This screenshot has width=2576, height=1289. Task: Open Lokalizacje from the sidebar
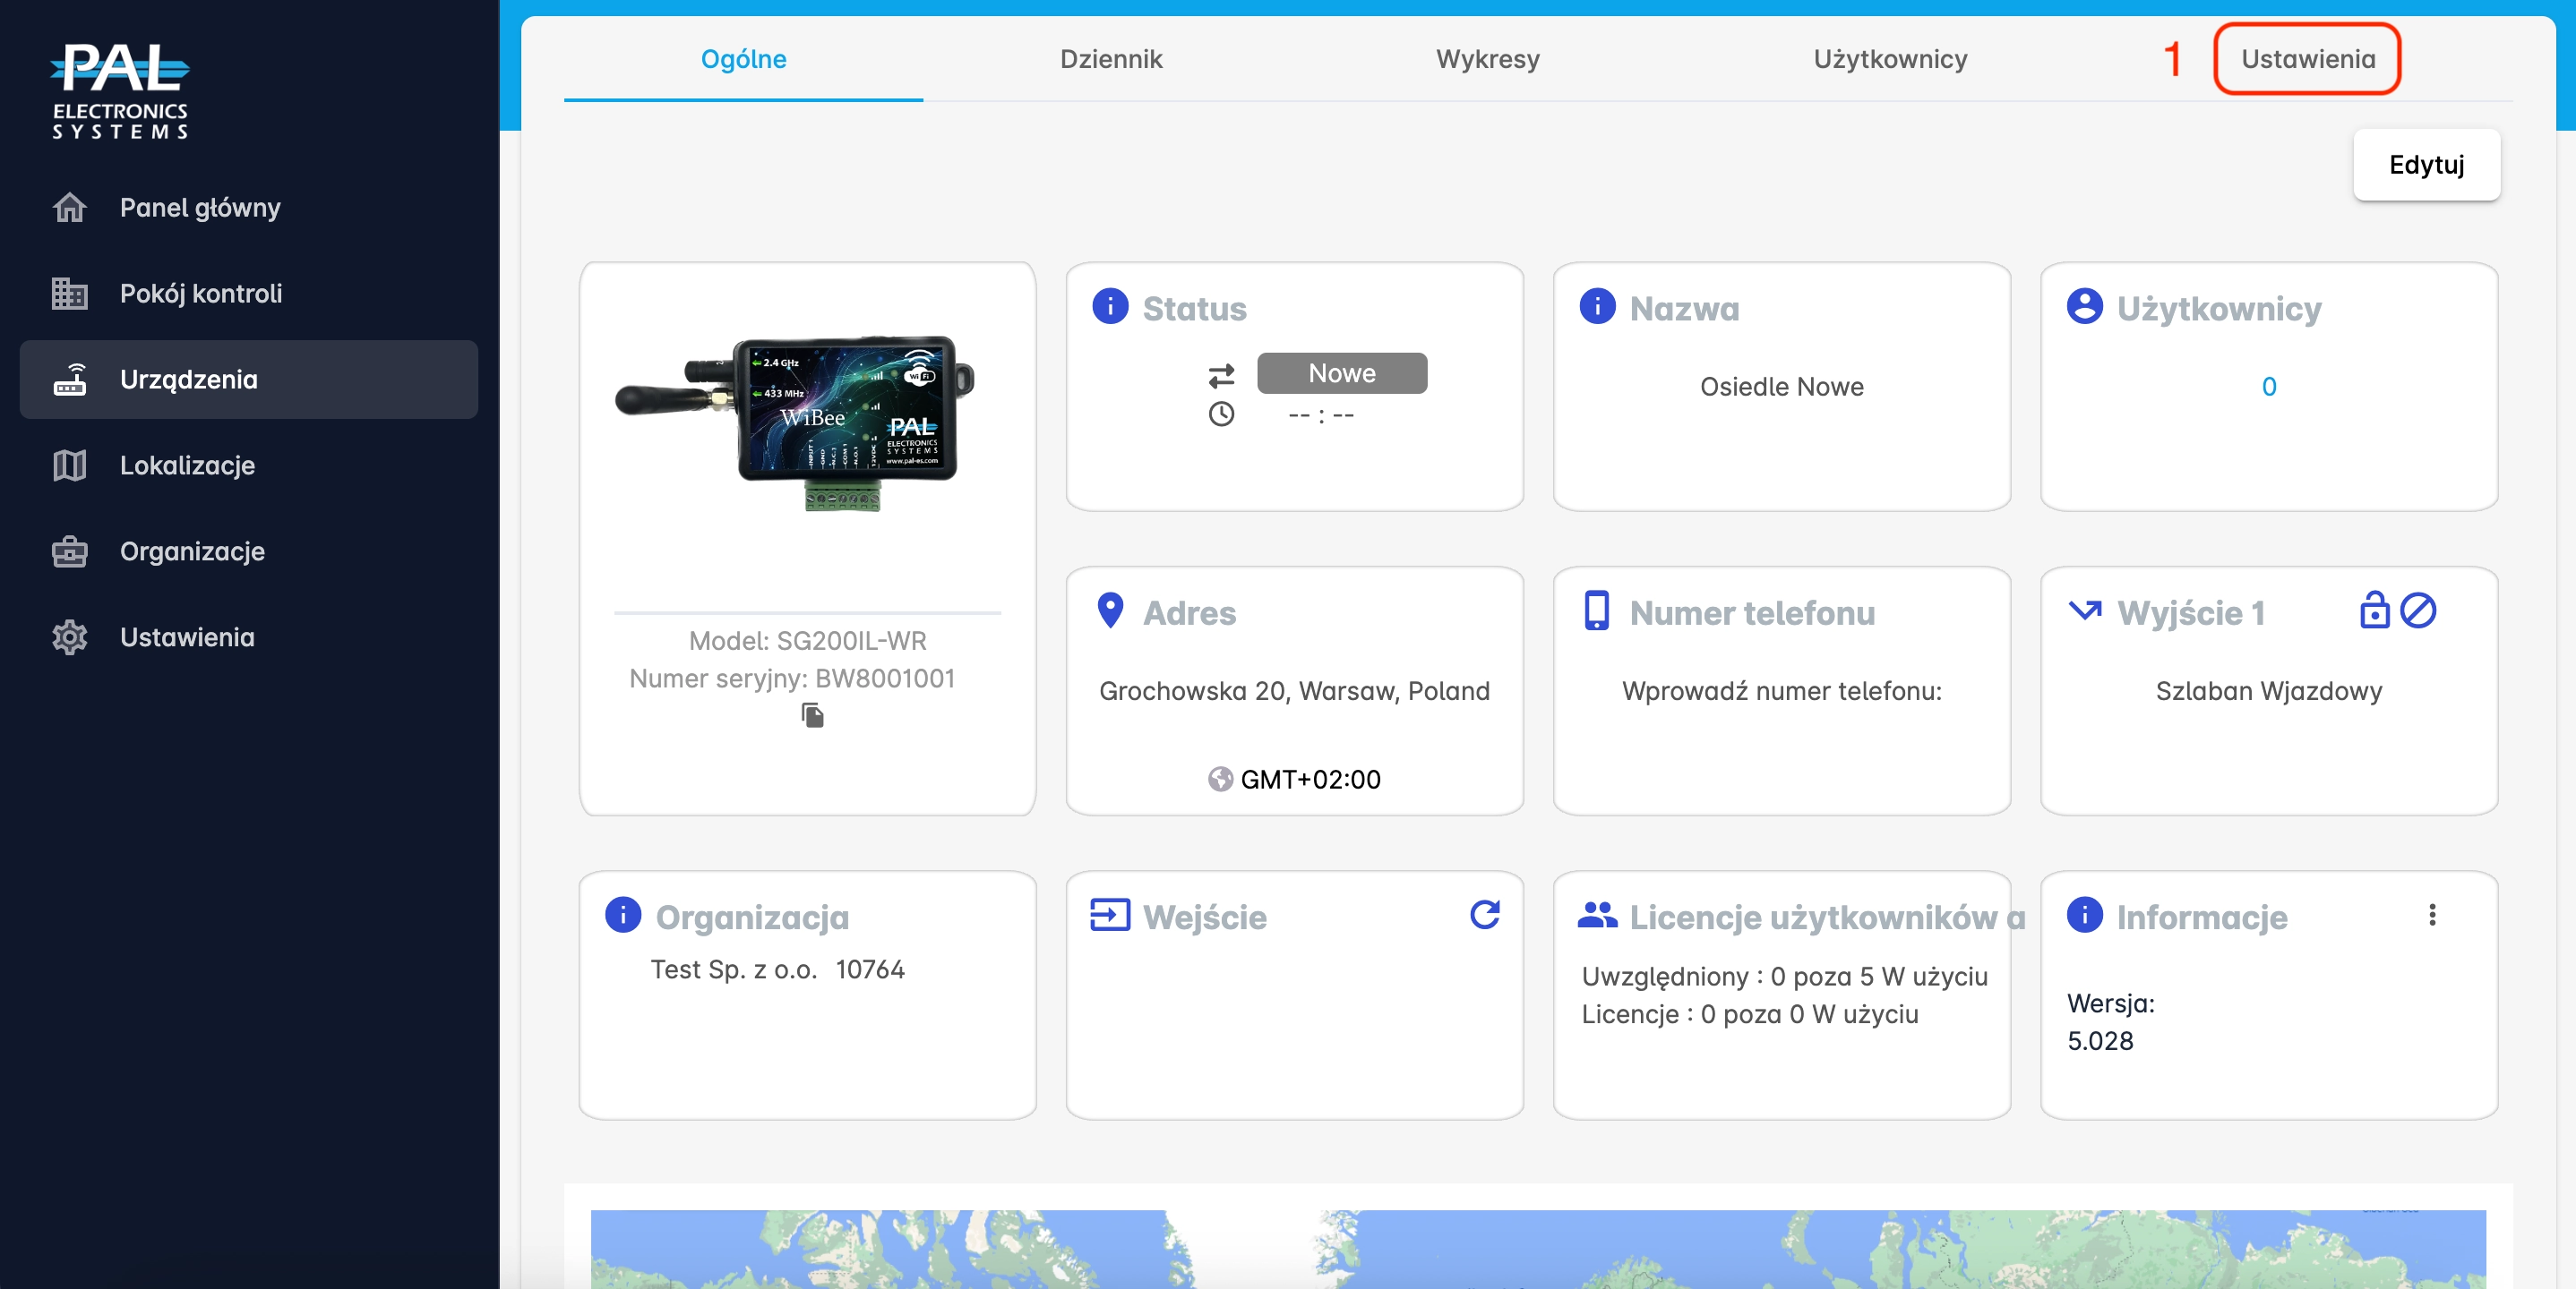pos(187,465)
